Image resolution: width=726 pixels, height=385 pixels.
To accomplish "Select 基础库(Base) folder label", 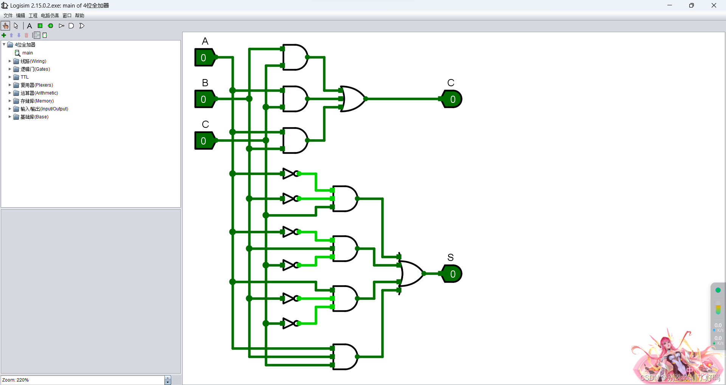I will click(x=34, y=116).
